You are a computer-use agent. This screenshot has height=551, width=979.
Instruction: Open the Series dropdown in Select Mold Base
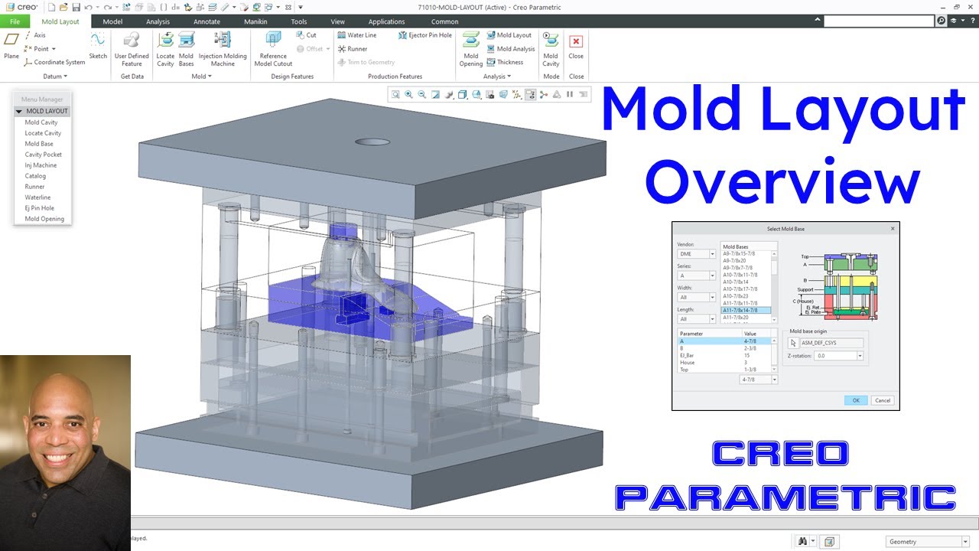tap(713, 275)
